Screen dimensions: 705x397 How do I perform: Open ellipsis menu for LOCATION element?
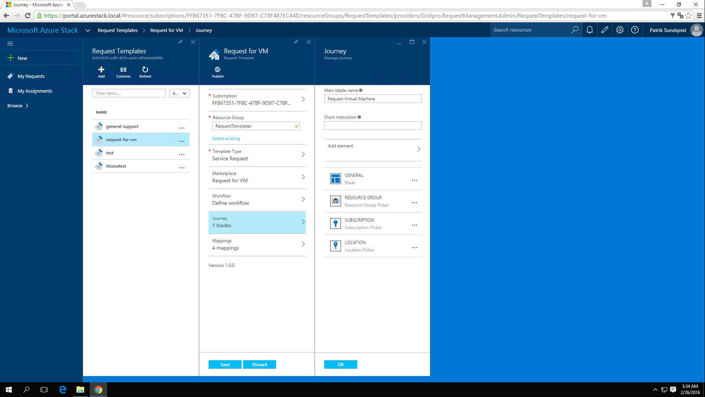click(415, 248)
